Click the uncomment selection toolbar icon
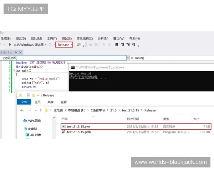This screenshot has width=214, height=171. pyautogui.click(x=109, y=45)
